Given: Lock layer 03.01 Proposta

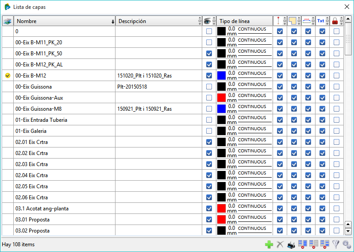Looking at the screenshot, I should tap(336, 220).
